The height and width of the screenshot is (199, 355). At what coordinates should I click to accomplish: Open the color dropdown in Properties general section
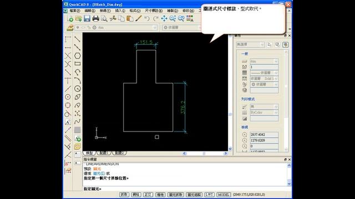coord(264,85)
